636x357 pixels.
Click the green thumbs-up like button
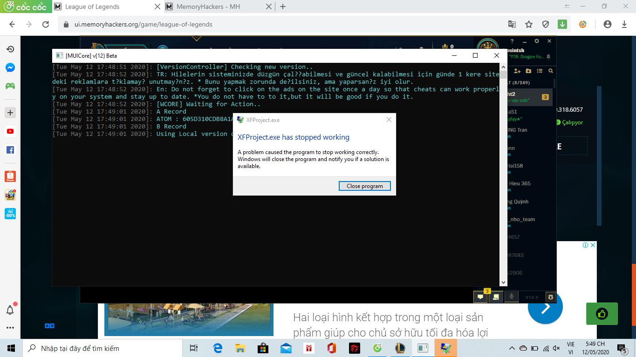[x=602, y=313]
